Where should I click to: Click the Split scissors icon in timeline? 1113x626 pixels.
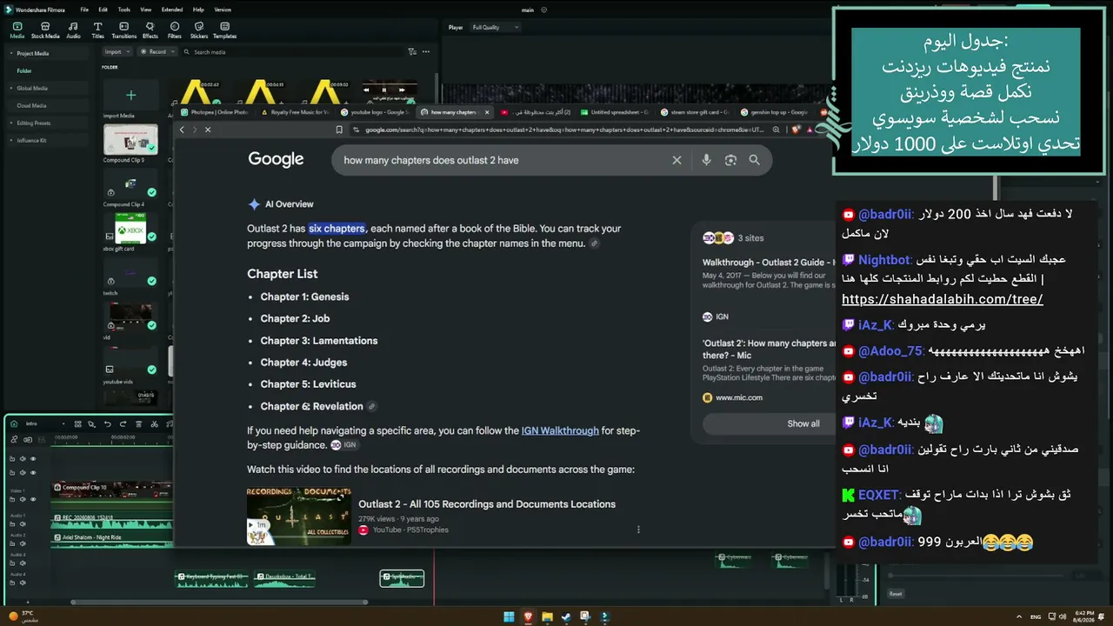tap(153, 424)
